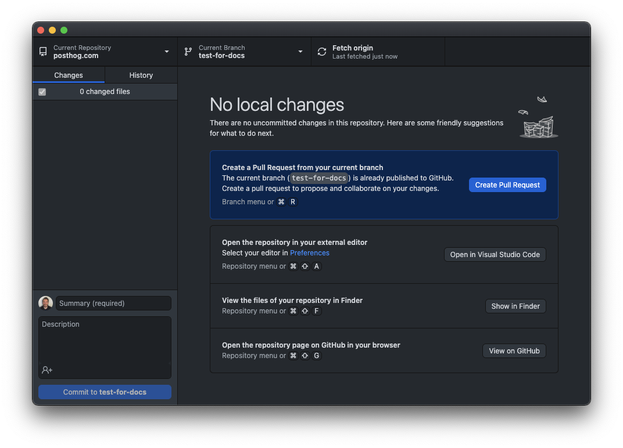Screen dimensions: 623x448
Task: Click the Summary (required) input field
Action: (113, 302)
